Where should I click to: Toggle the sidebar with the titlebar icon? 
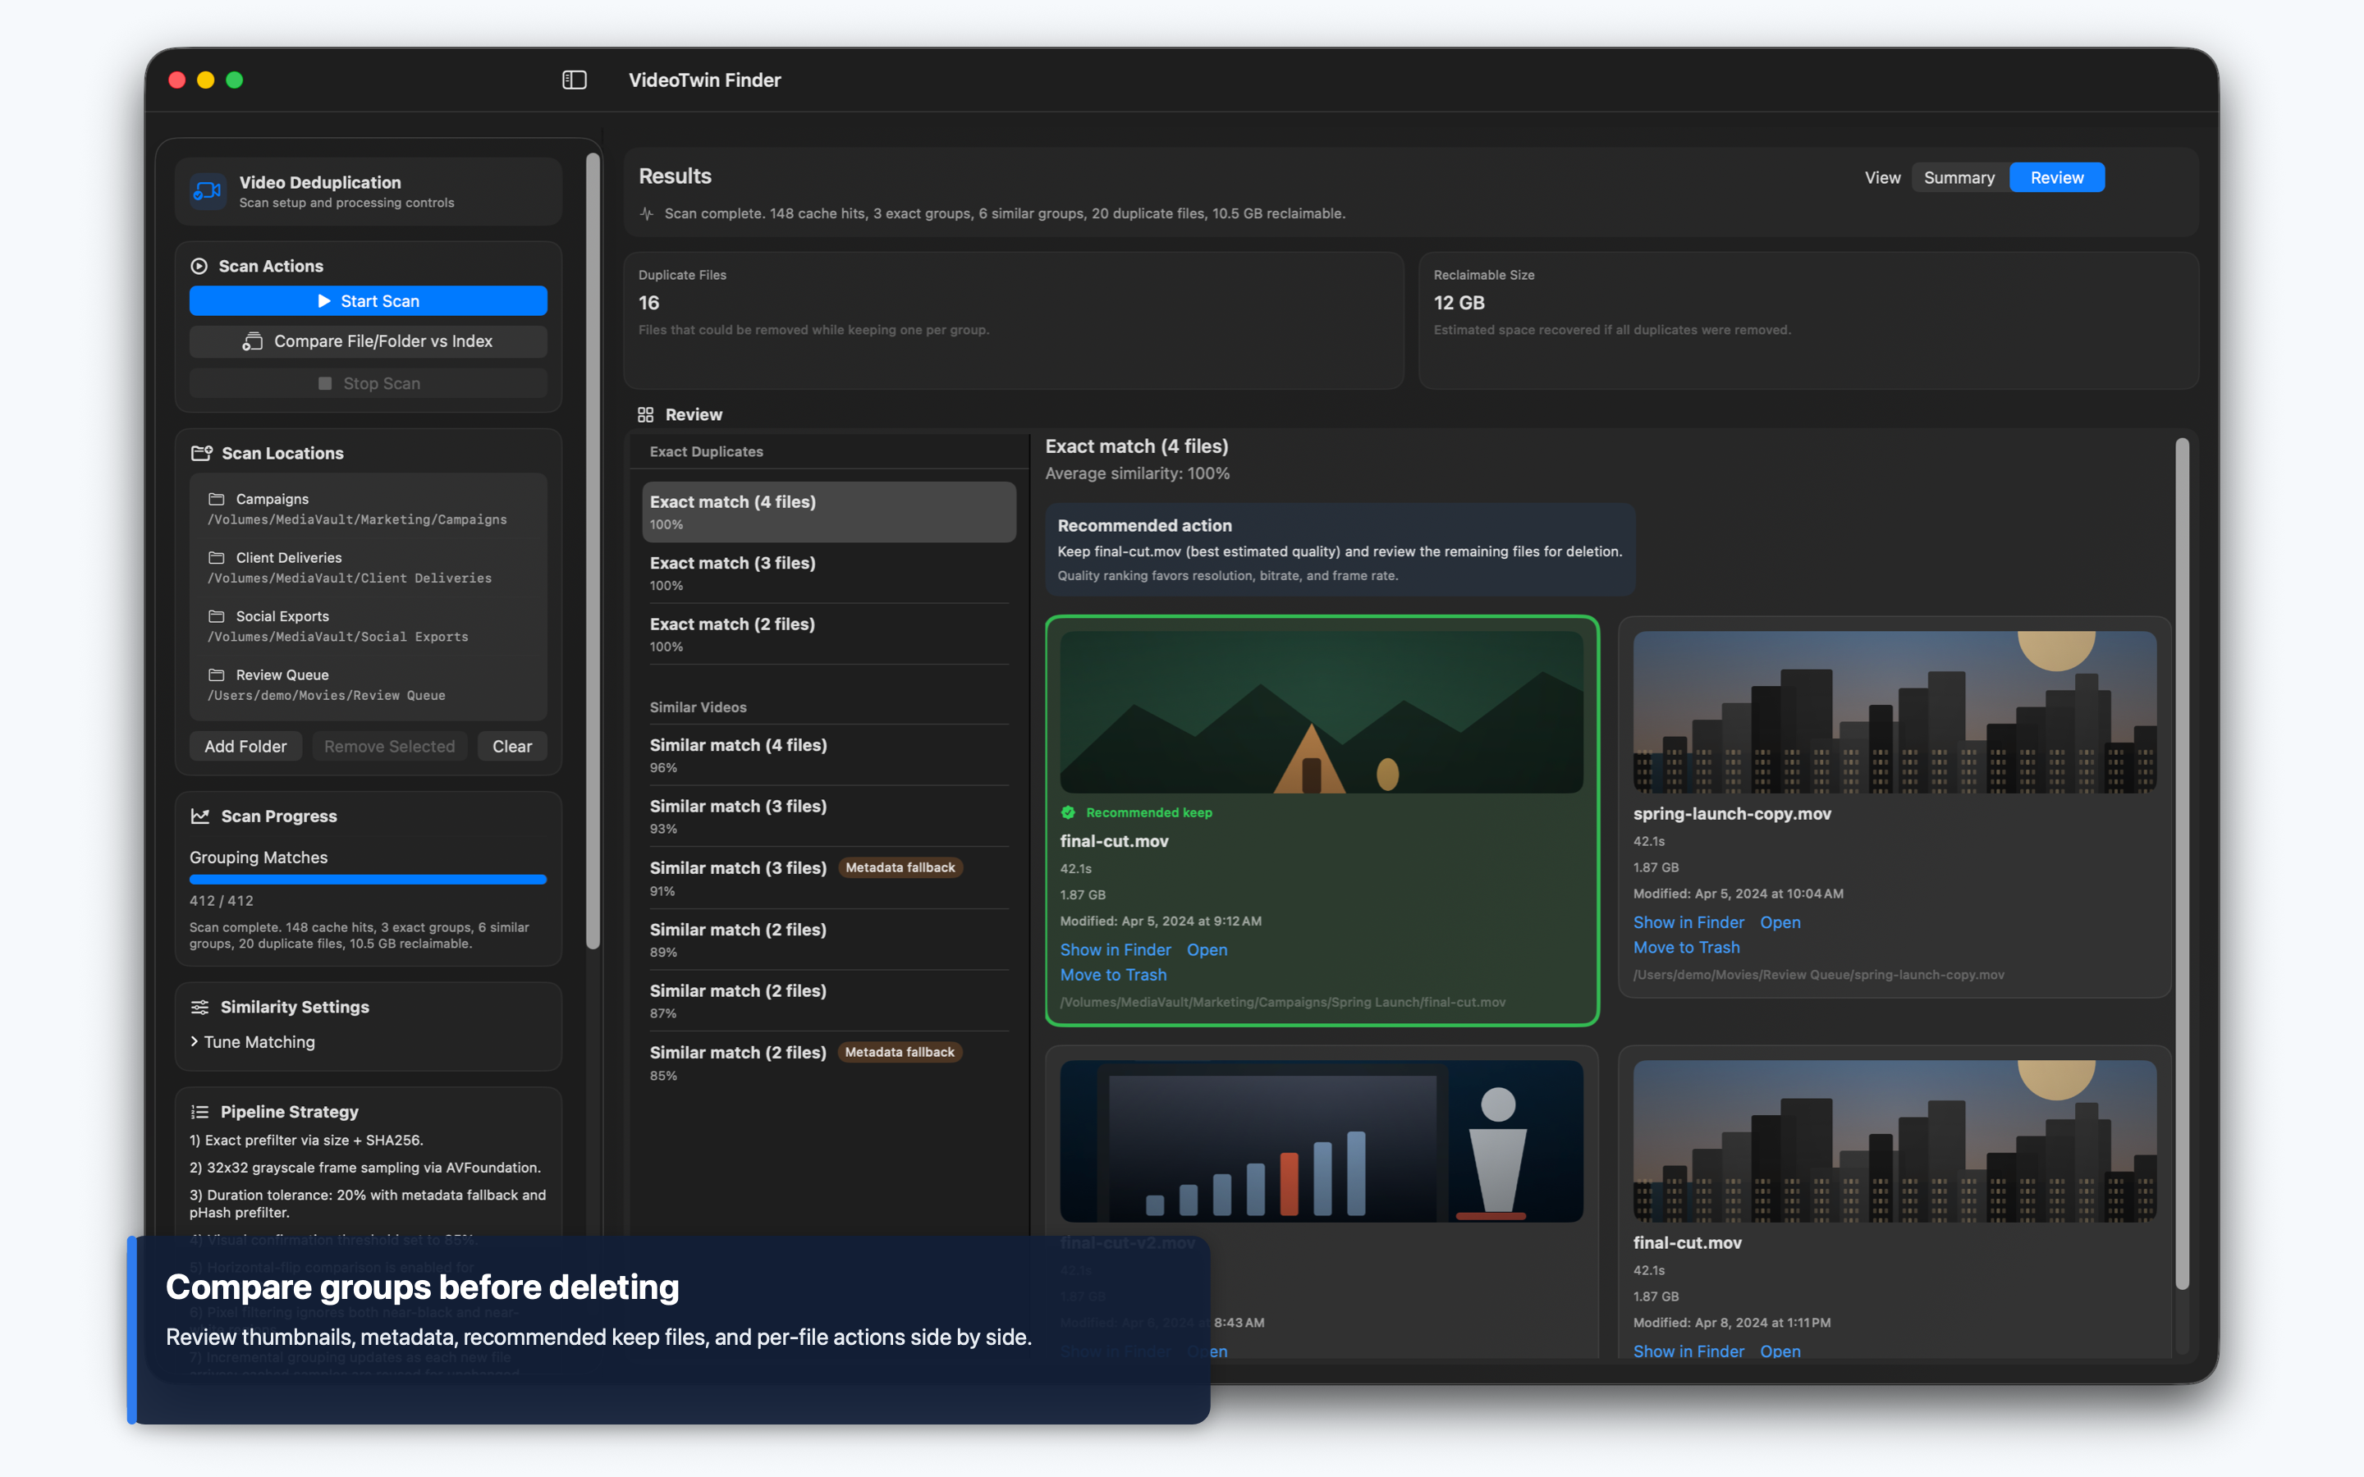click(575, 80)
